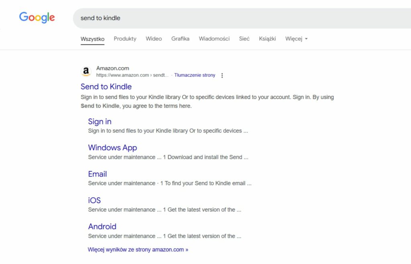Switch to the Produkty tab
This screenshot has height=264, width=411.
tap(125, 39)
